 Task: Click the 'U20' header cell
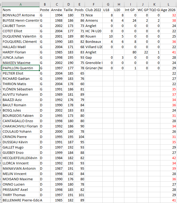coord(119,10)
